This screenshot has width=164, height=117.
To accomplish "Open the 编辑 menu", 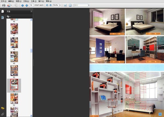I will pos(11,1).
